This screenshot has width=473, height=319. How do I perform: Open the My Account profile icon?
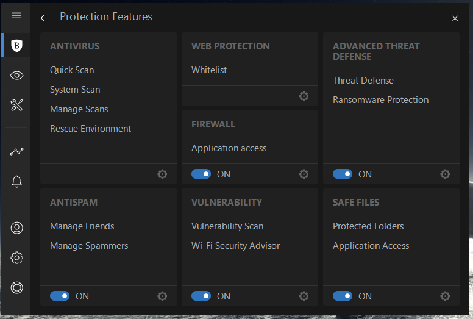coord(17,228)
